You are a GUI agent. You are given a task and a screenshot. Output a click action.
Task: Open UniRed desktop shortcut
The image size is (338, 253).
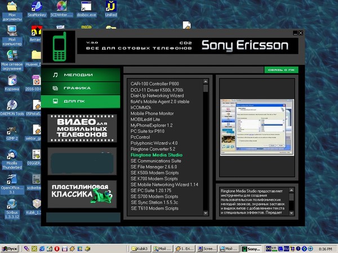pyautogui.click(x=111, y=9)
